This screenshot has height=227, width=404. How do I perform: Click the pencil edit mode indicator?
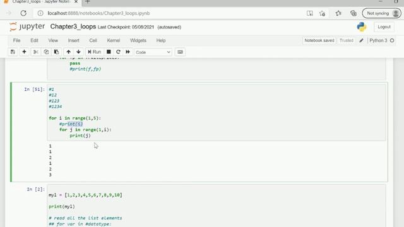(361, 40)
